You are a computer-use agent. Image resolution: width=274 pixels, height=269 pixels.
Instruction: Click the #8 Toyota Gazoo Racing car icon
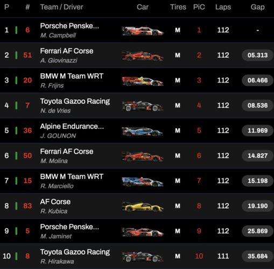pos(143,257)
